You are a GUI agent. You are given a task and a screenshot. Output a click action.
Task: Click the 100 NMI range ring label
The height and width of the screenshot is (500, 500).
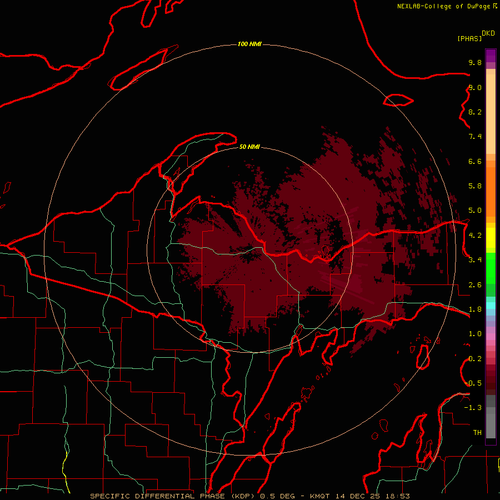click(x=249, y=44)
